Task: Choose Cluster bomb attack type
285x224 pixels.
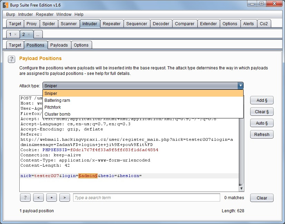Action: [143, 114]
